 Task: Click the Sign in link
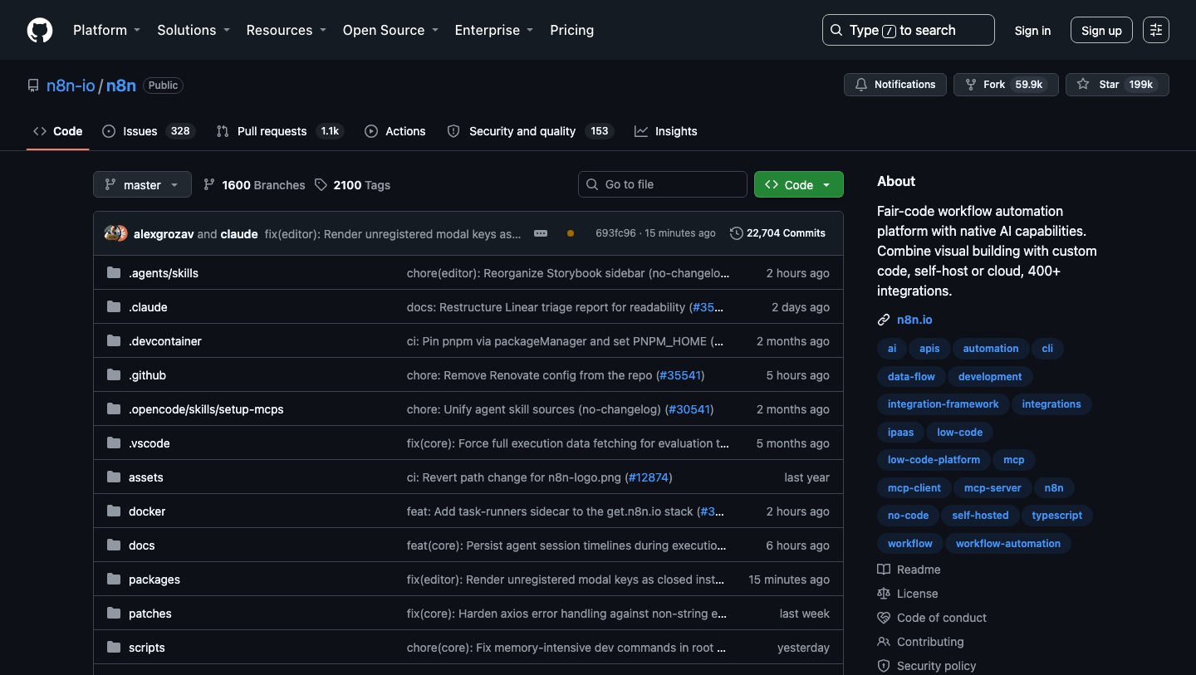pos(1032,31)
